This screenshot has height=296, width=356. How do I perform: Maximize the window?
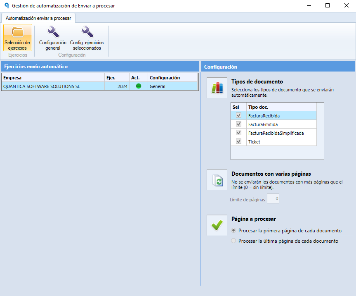[328, 5]
